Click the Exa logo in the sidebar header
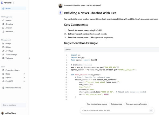 [x=2, y=3]
